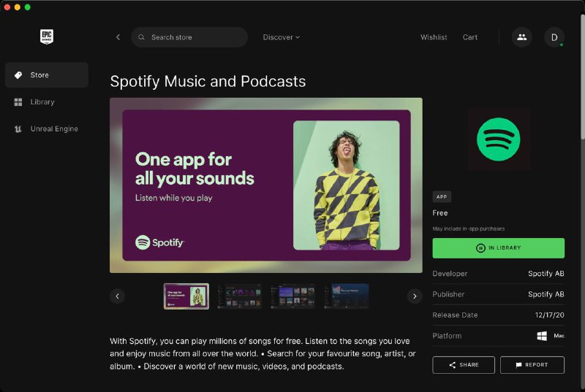This screenshot has width=585, height=392.
Task: Click 'May include in-app purchases' note
Action: (x=468, y=228)
